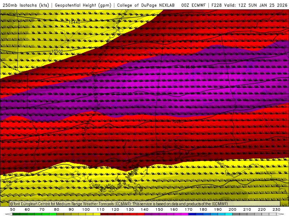Click the 'Valid: 12Z SUN JAN 25 2026' text
289x216 pixels.
256,5
